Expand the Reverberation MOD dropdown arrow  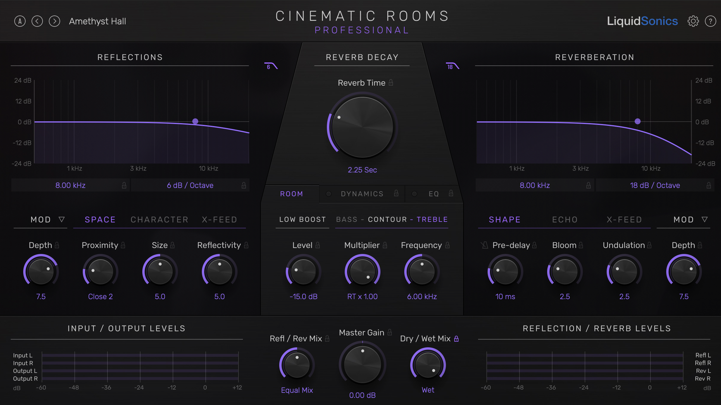pos(705,219)
